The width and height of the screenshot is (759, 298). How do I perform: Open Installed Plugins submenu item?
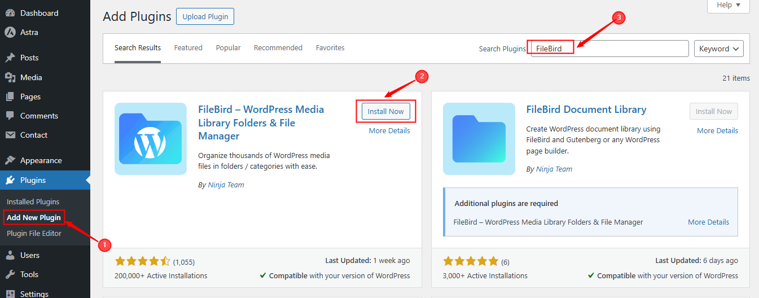coord(33,201)
